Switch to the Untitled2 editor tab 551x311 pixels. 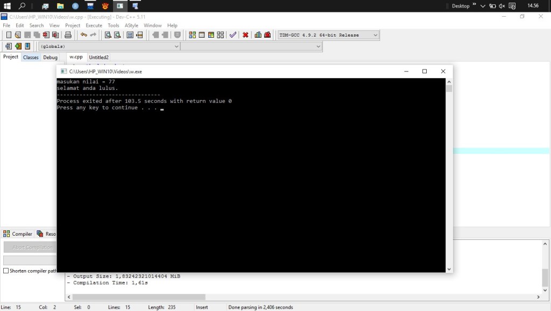pyautogui.click(x=98, y=57)
